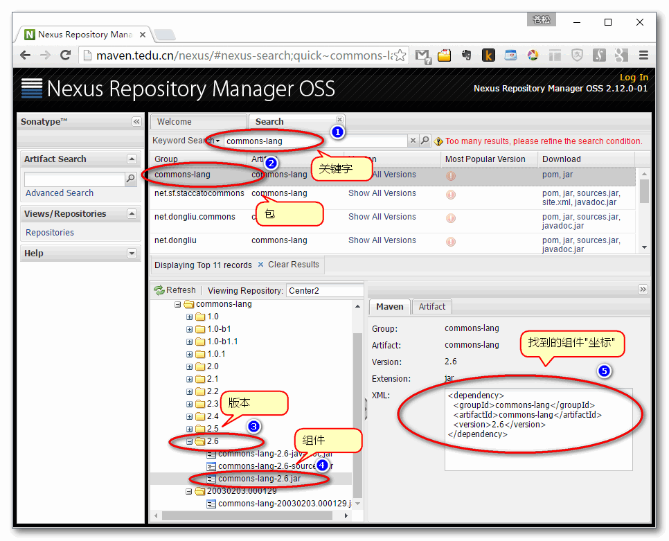Open Advanced Search link

(x=60, y=193)
